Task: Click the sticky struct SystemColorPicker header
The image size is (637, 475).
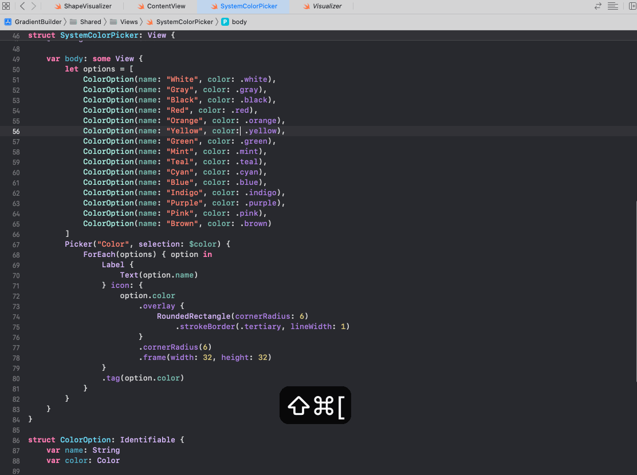Action: point(101,35)
